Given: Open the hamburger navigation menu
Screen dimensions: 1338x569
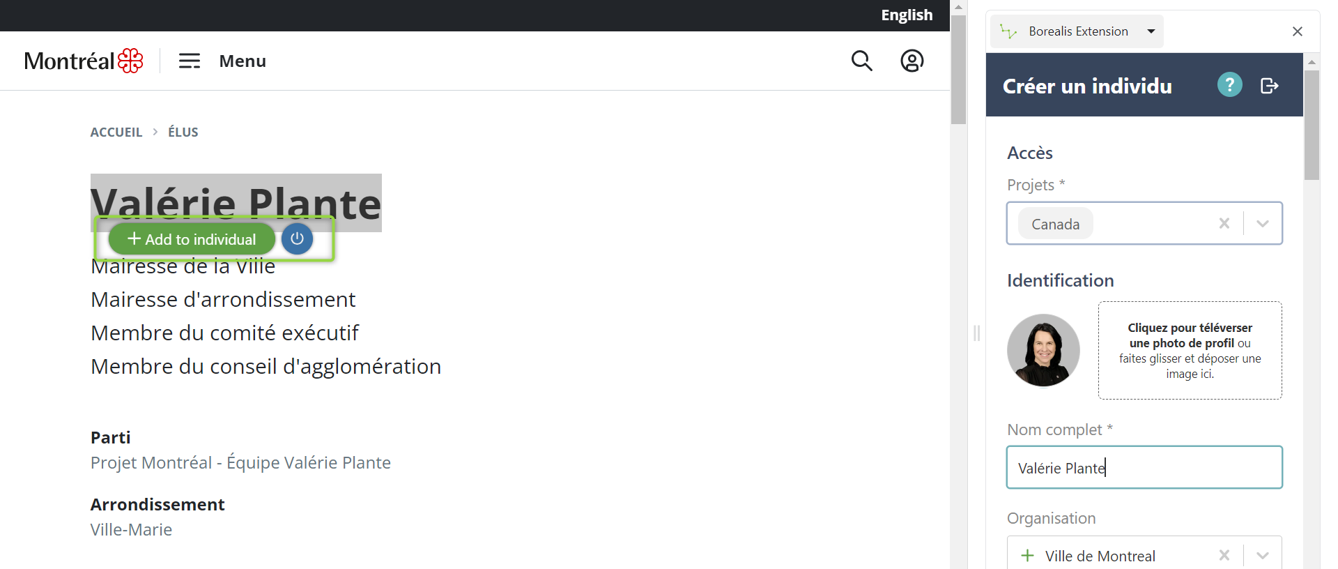Looking at the screenshot, I should tap(189, 61).
